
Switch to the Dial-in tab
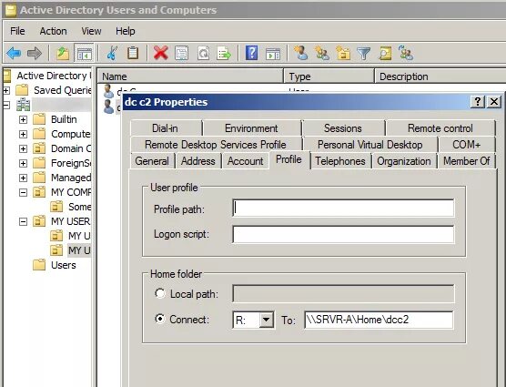166,128
